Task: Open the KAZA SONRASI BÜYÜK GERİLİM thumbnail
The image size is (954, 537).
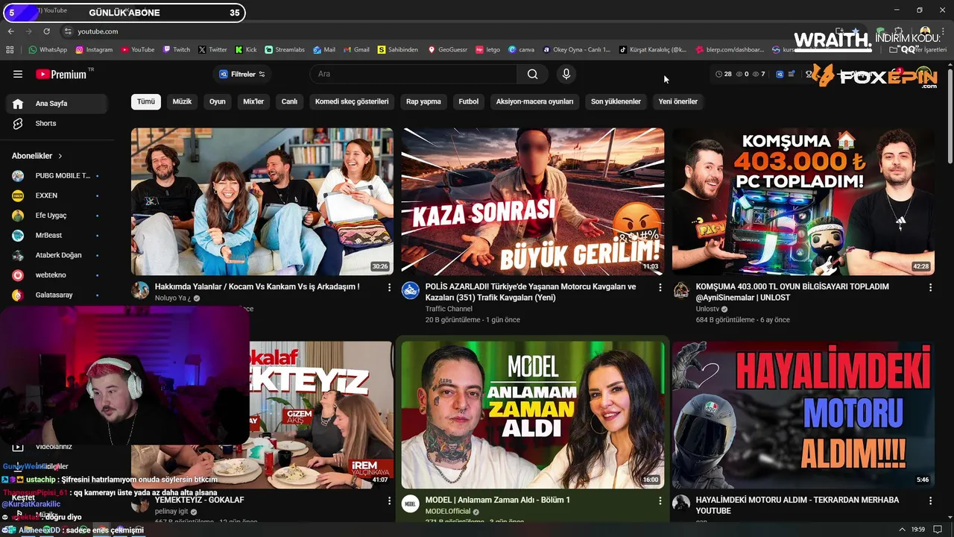Action: [532, 201]
